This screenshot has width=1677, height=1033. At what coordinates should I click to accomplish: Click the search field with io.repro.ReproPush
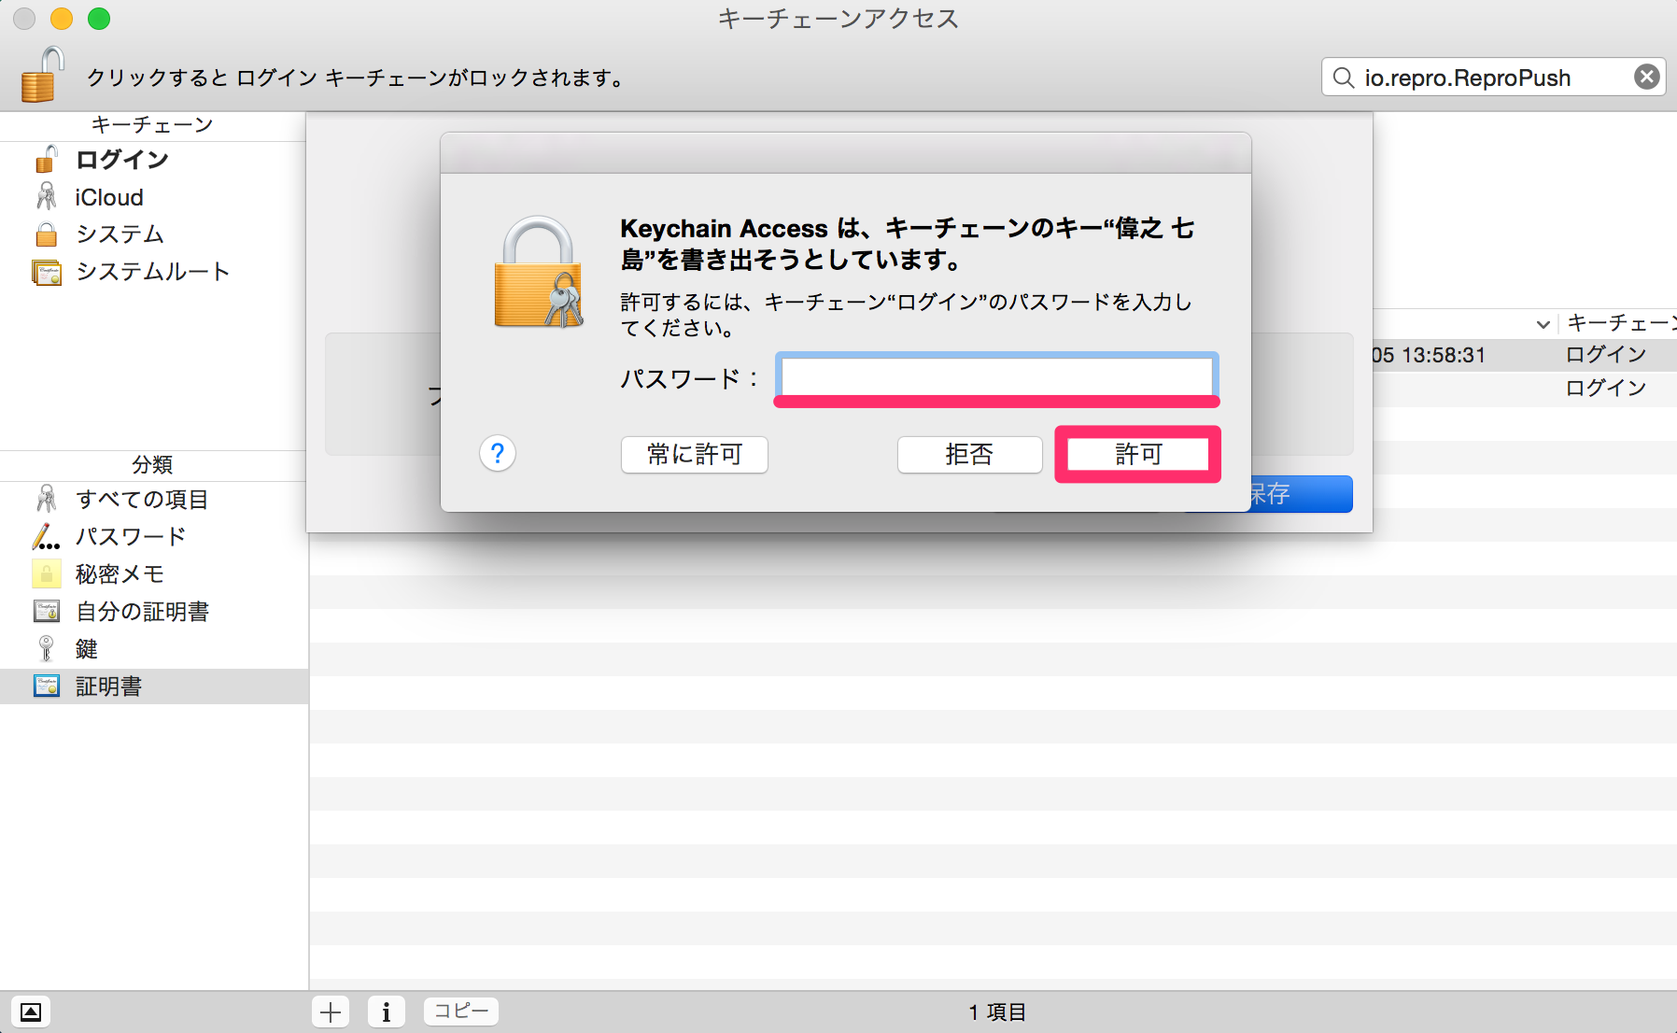pos(1493,78)
